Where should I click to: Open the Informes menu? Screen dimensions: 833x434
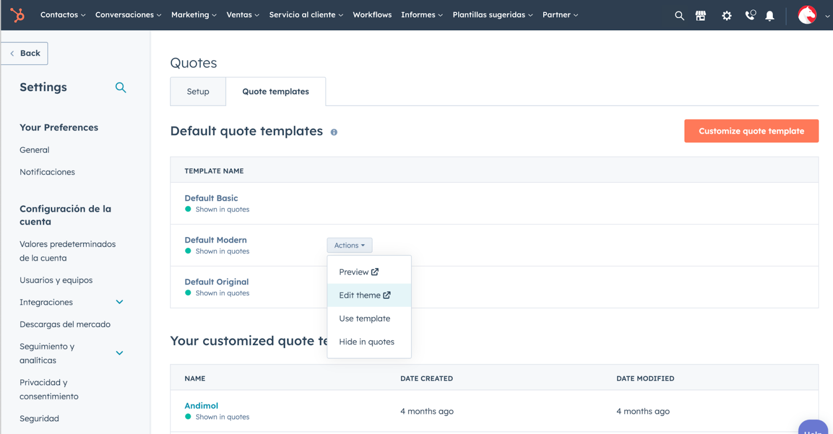[x=422, y=15]
